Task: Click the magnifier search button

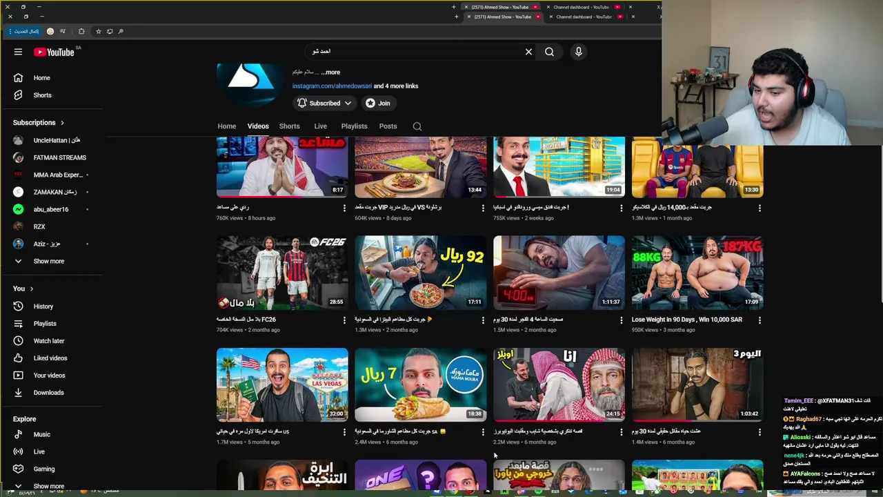Action: pos(549,52)
